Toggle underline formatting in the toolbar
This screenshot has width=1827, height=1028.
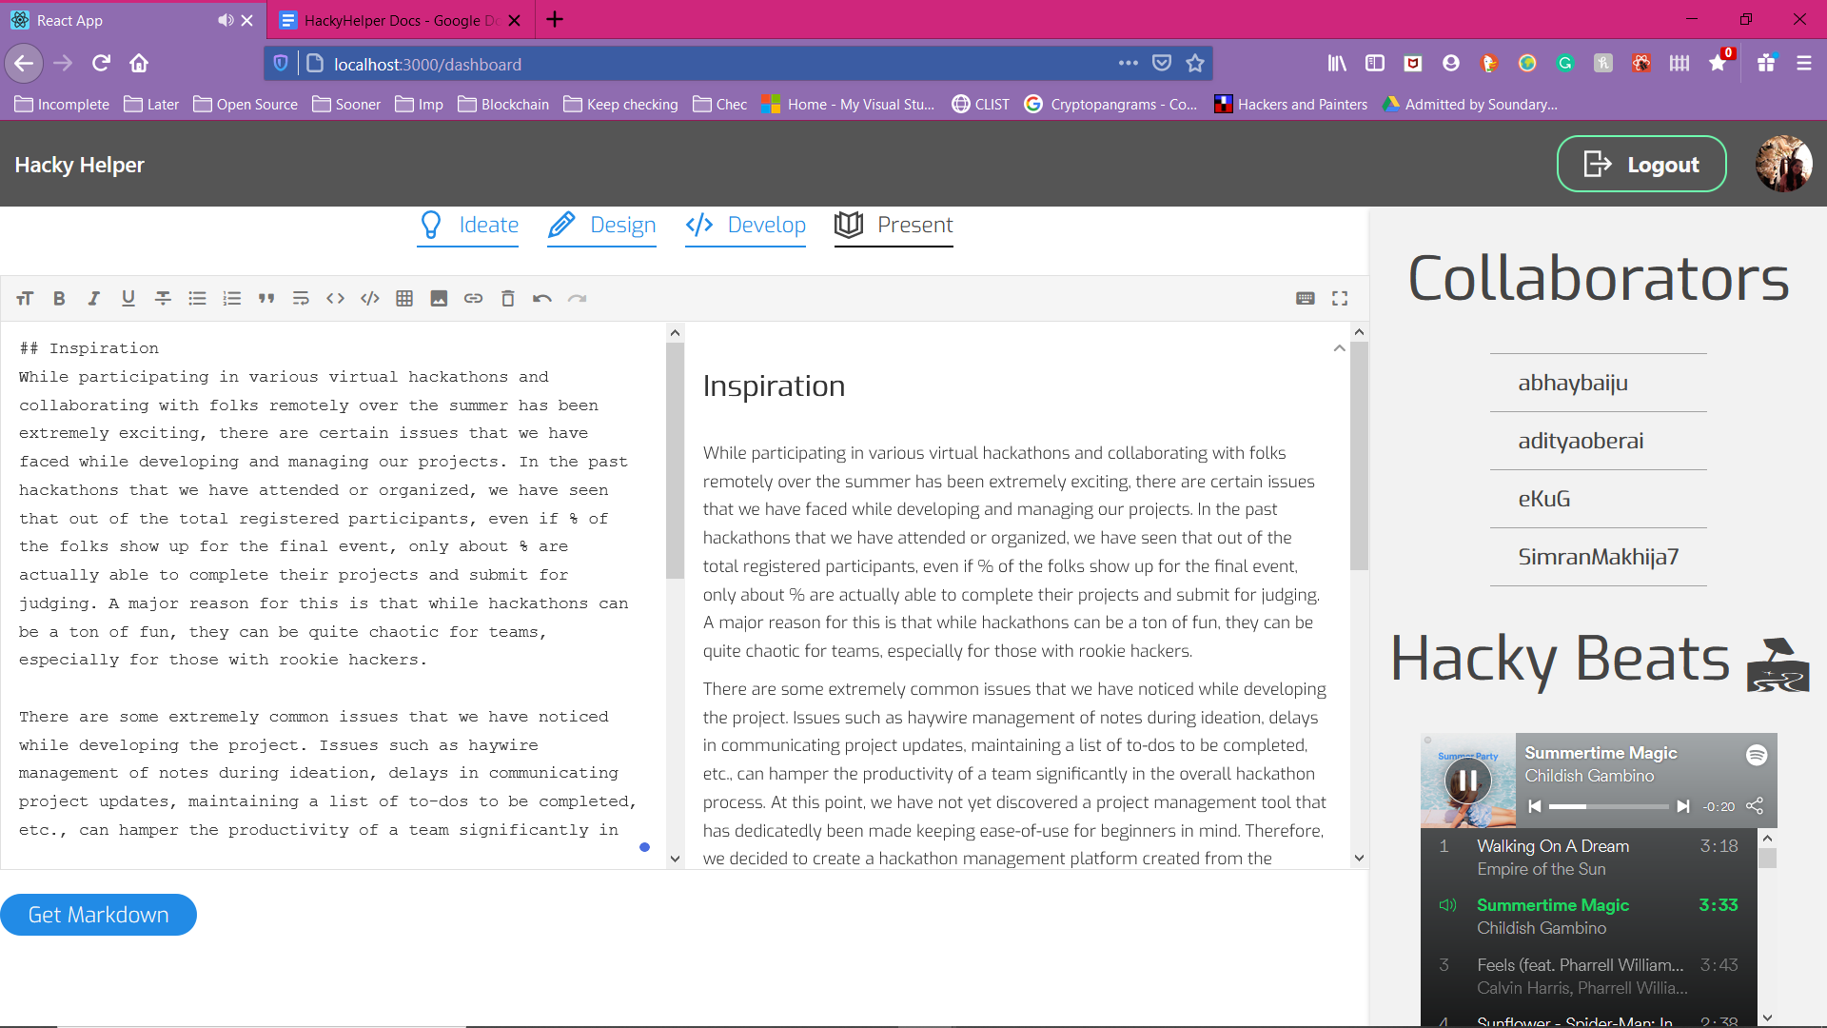[128, 299]
